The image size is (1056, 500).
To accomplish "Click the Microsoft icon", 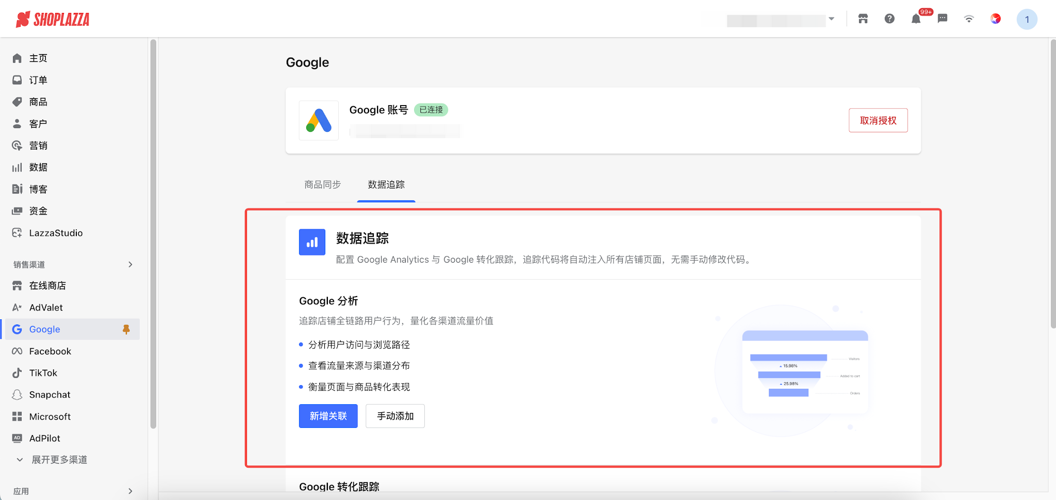I will 17,417.
